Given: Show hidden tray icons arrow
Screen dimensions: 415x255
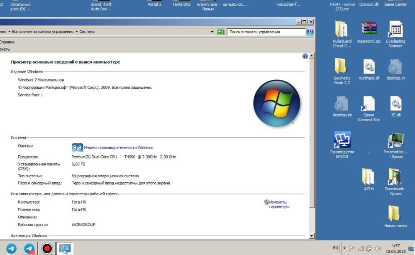Looking at the screenshot, I should 344,248.
